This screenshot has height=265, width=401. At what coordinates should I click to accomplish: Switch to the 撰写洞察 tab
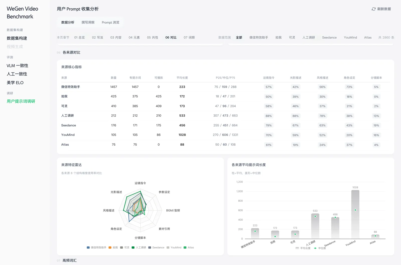coord(88,23)
